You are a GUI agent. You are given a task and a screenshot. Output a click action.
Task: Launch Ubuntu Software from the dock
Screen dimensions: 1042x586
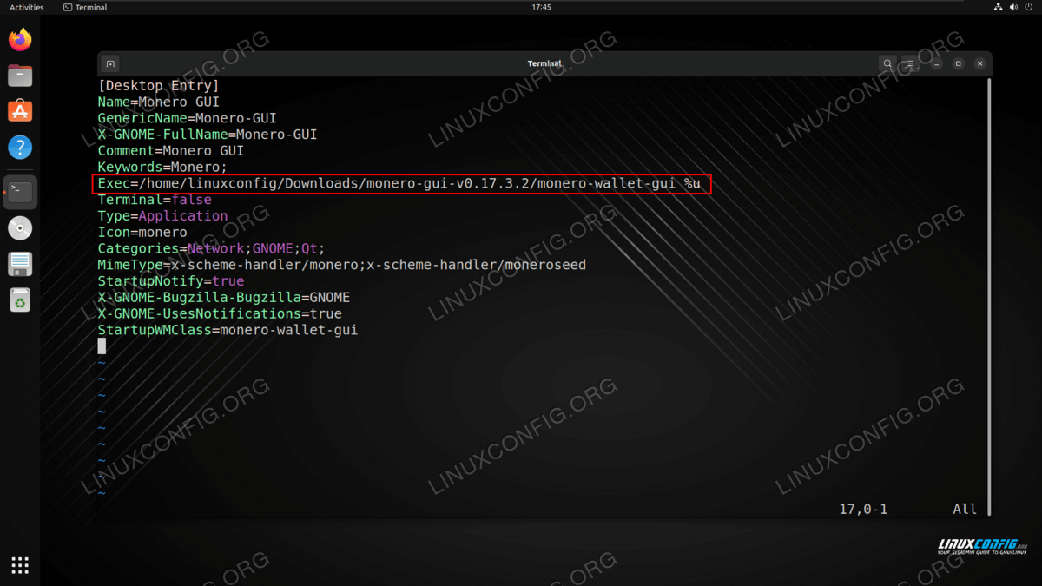(x=20, y=111)
